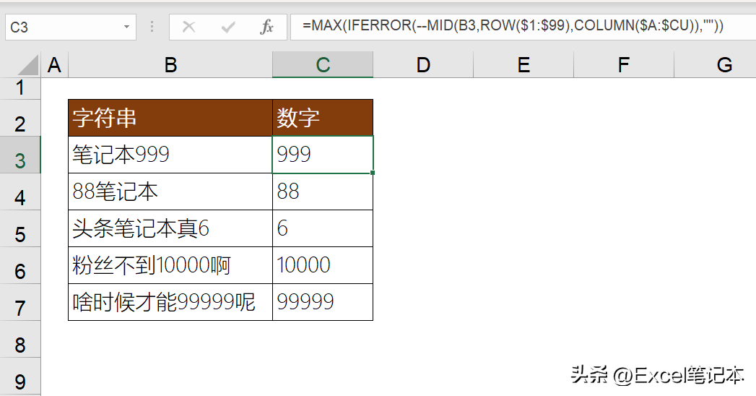Select row 7 header
This screenshot has height=396, width=756.
19,302
